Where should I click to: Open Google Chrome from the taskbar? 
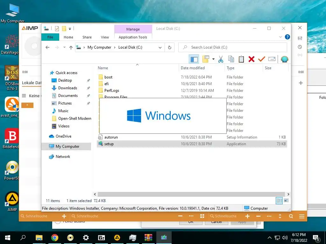pos(55,238)
